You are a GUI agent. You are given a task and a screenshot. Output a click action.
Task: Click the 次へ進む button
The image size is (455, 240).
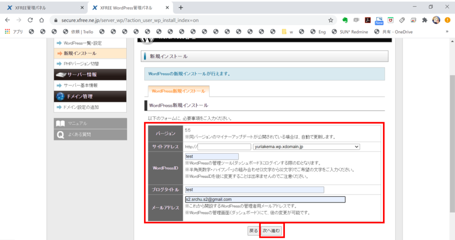tap(271, 231)
